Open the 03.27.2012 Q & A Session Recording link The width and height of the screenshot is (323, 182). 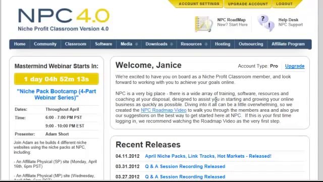[185, 177]
